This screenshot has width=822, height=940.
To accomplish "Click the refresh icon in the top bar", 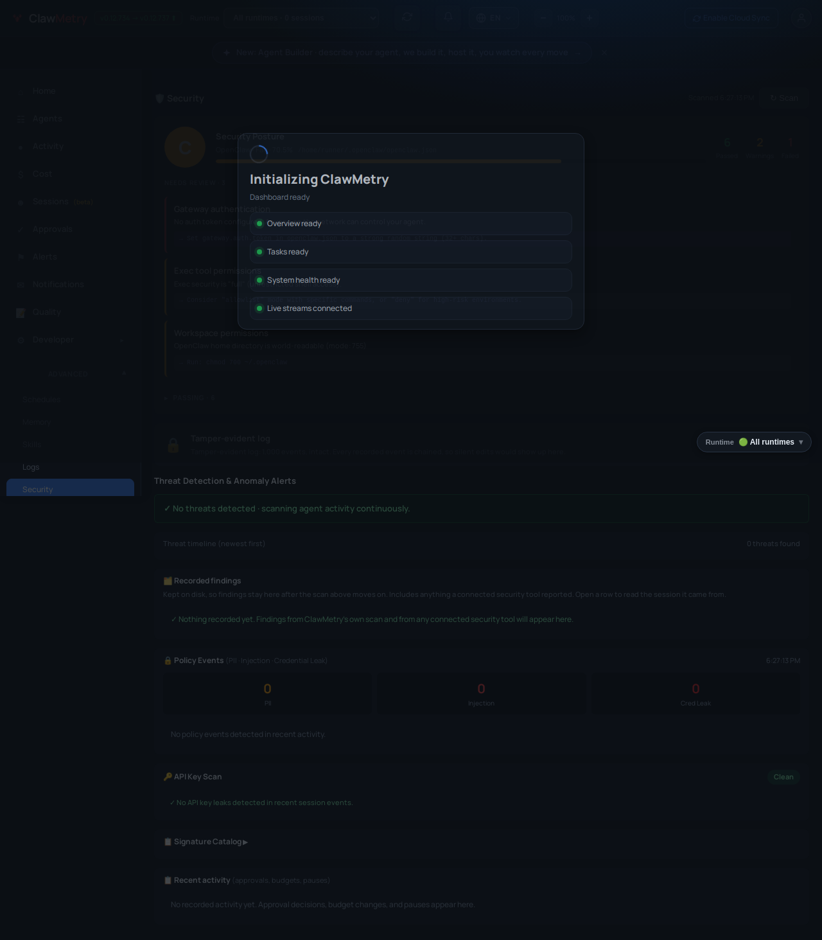I will click(407, 17).
